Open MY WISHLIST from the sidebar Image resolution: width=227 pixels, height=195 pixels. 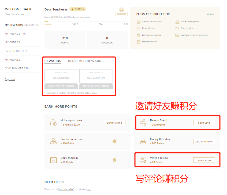[x=14, y=34]
